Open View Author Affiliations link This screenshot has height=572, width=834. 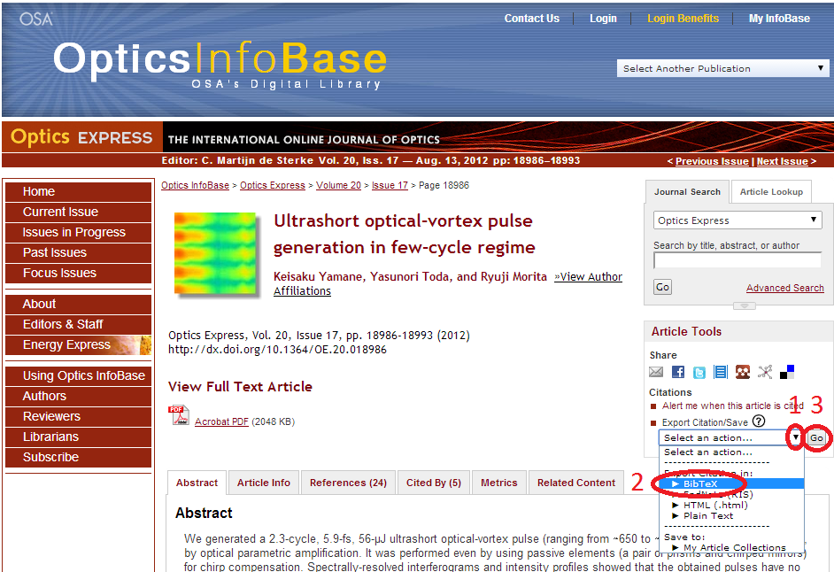tap(588, 276)
